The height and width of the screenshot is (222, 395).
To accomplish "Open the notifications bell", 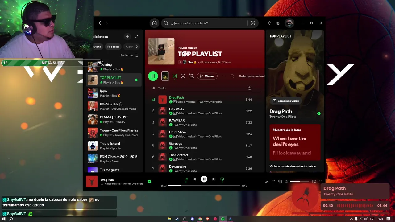I will point(270,23).
